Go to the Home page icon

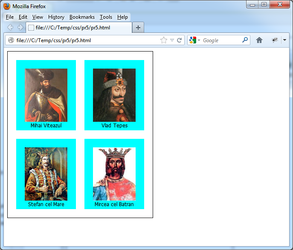(x=259, y=40)
